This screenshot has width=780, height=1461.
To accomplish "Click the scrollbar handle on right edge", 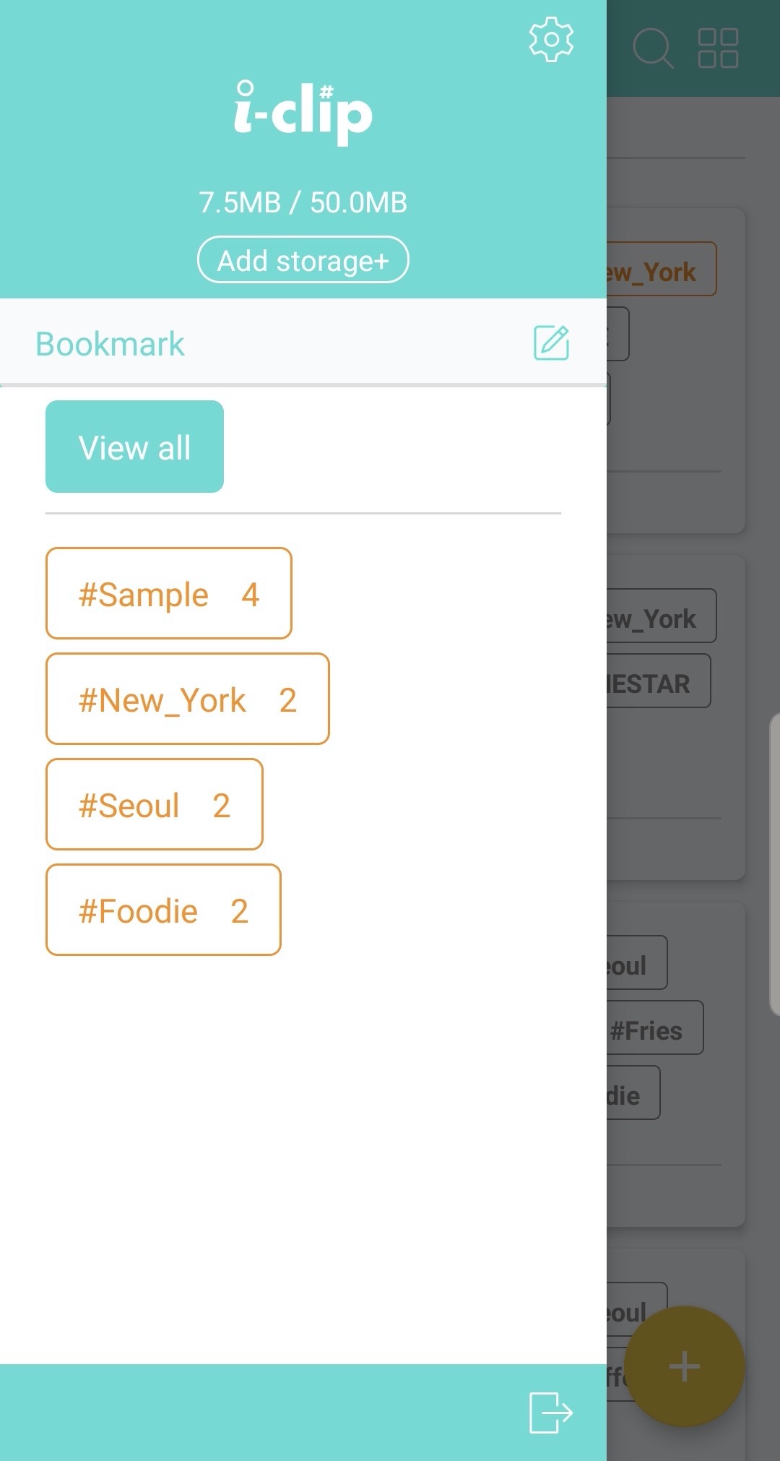I will coord(775,863).
